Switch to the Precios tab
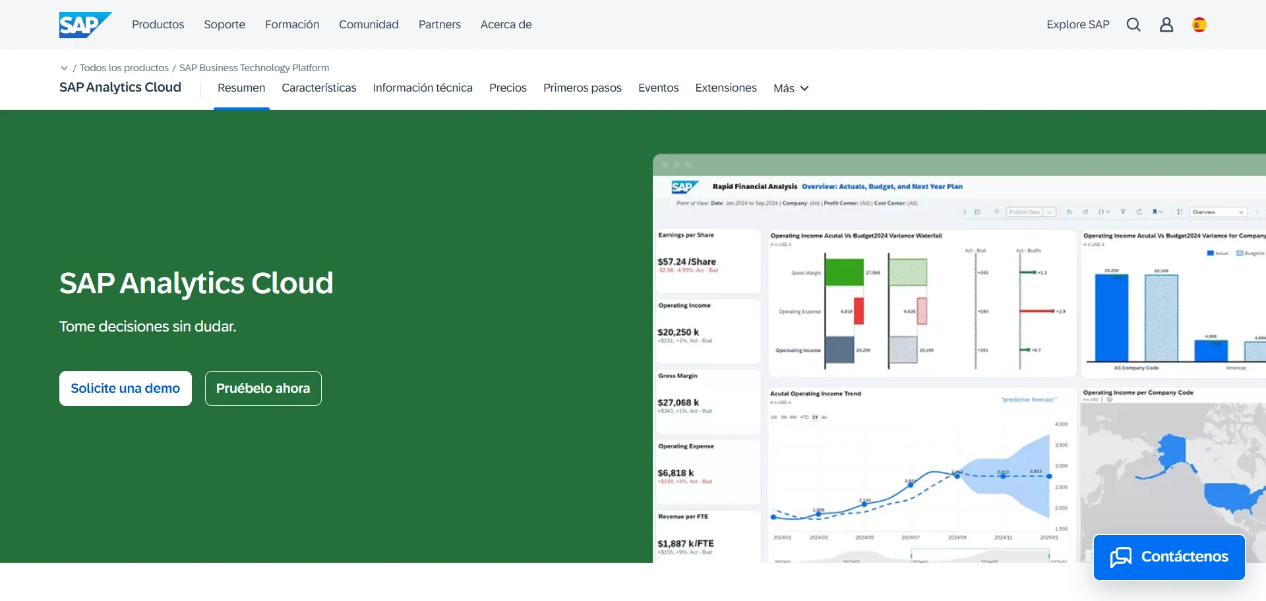Image resolution: width=1266 pixels, height=601 pixels. [508, 88]
